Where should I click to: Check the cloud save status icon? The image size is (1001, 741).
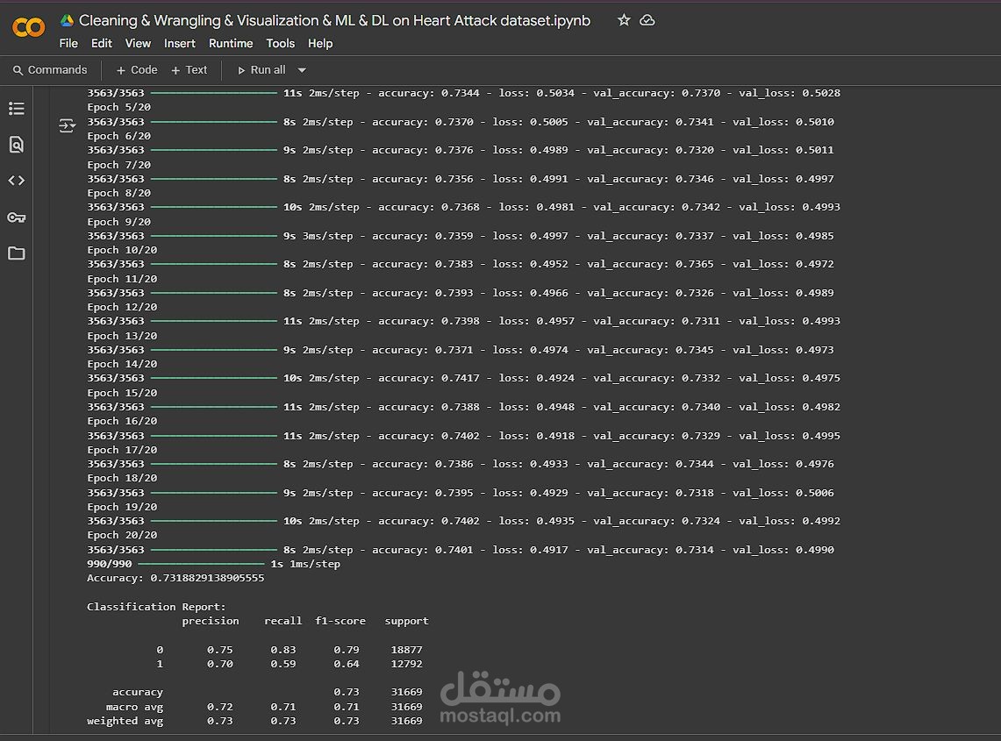[x=647, y=20]
